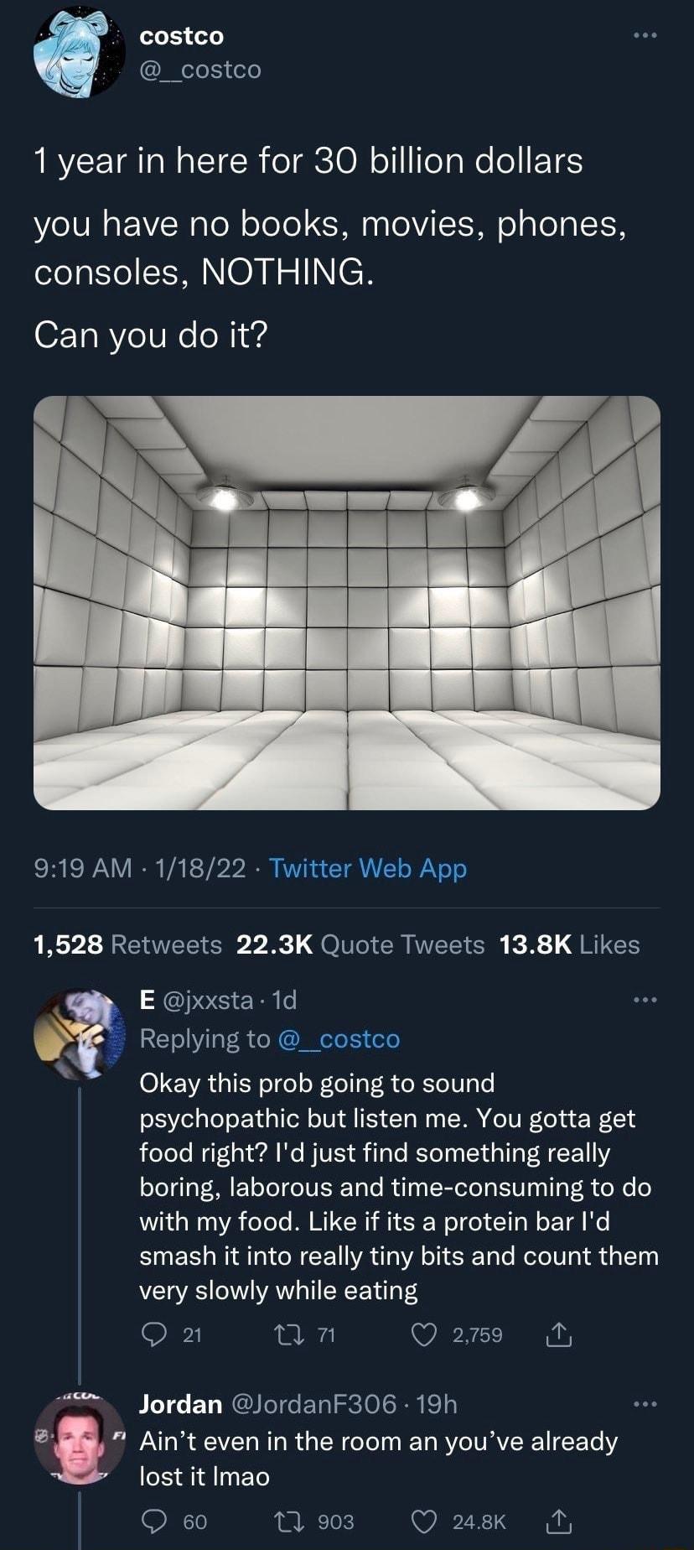Open more options on costco's tweet
The width and height of the screenshot is (694, 1550).
tap(646, 37)
